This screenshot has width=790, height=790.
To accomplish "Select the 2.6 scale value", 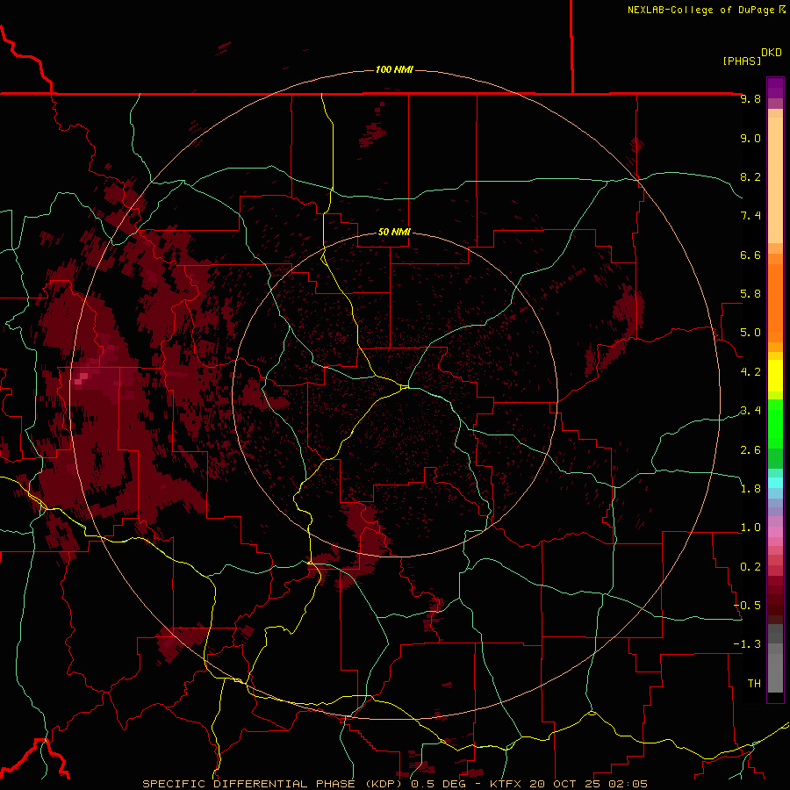I will (x=750, y=450).
